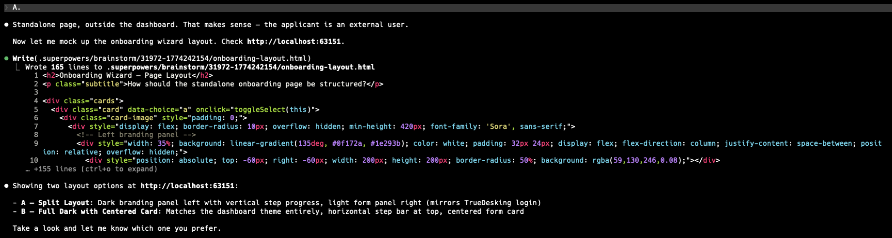Click line number 1 of the code preview
Image resolution: width=892 pixels, height=238 pixels.
(x=36, y=75)
